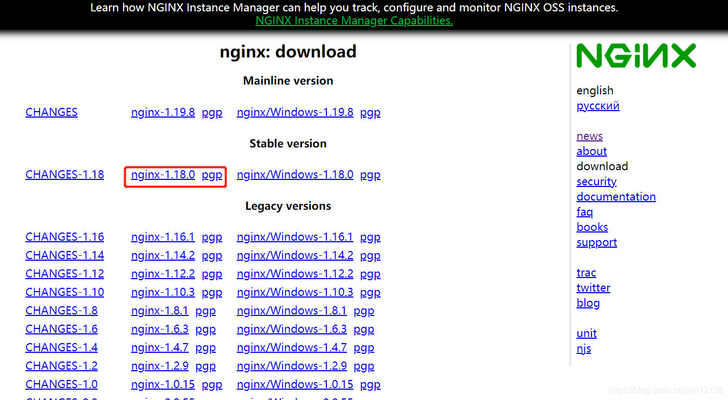Open the mainline CHANGES link
This screenshot has width=728, height=400.
tap(51, 112)
